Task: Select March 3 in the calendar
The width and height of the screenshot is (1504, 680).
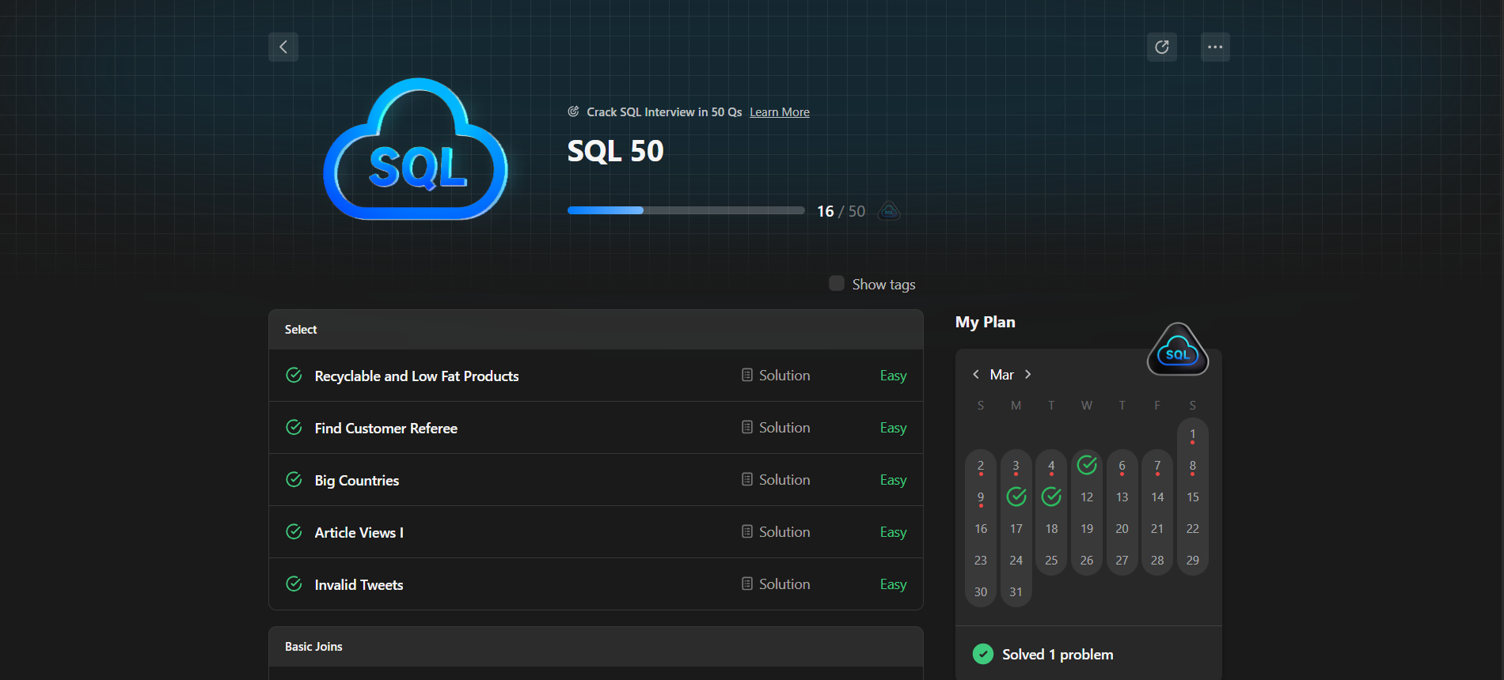Action: (x=1016, y=466)
